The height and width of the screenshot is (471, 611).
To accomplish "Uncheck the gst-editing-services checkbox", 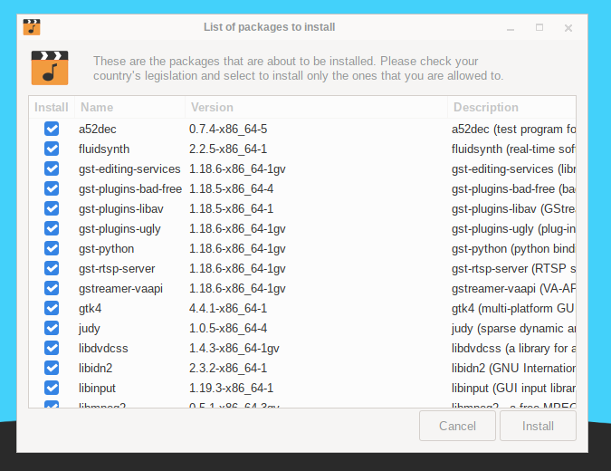I will coord(52,168).
